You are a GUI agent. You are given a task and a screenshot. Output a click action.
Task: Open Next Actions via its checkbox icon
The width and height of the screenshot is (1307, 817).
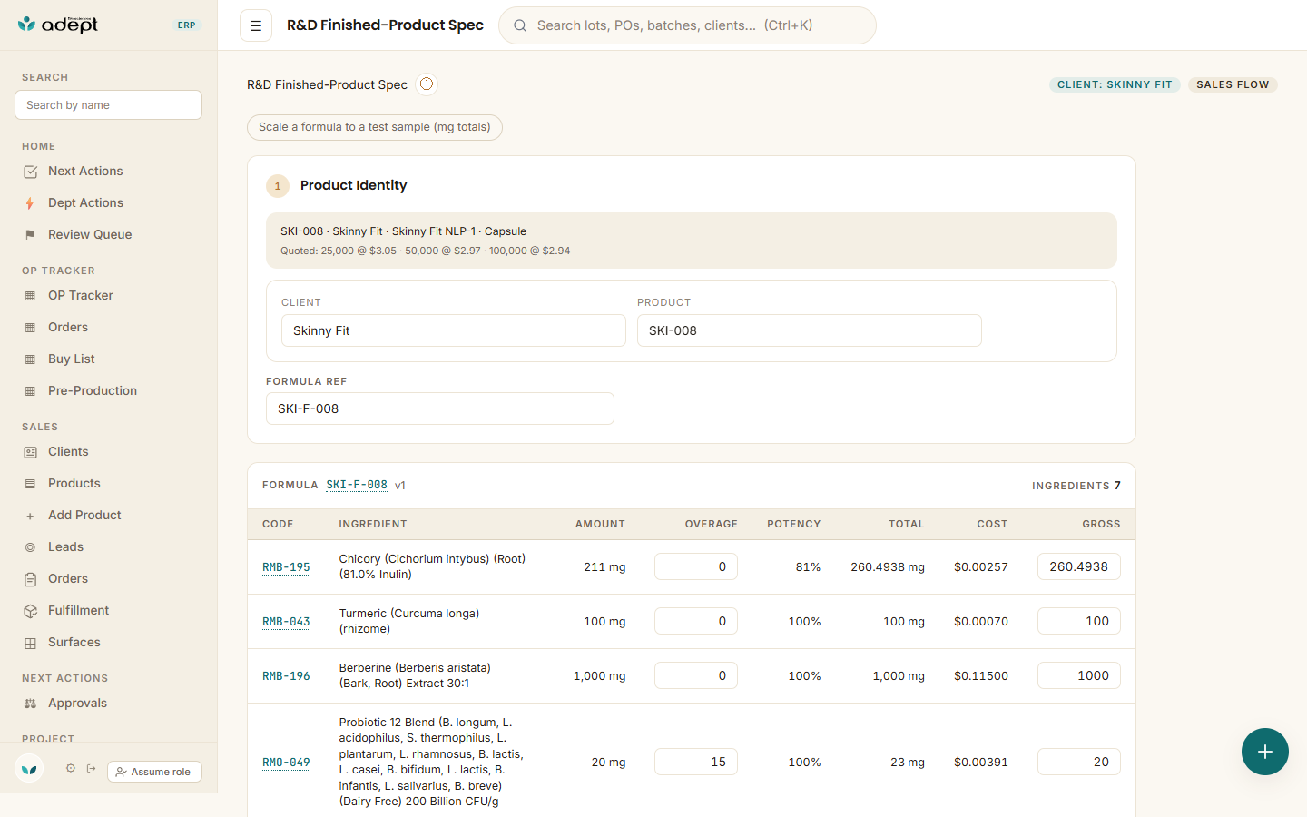(x=31, y=172)
